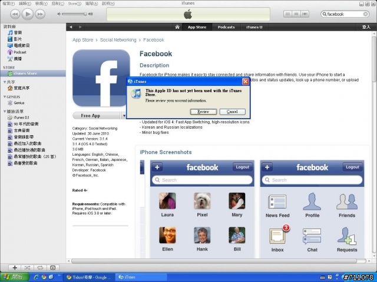Switch to grid view icon
Viewport: 377px width, 282px height.
click(x=296, y=14)
